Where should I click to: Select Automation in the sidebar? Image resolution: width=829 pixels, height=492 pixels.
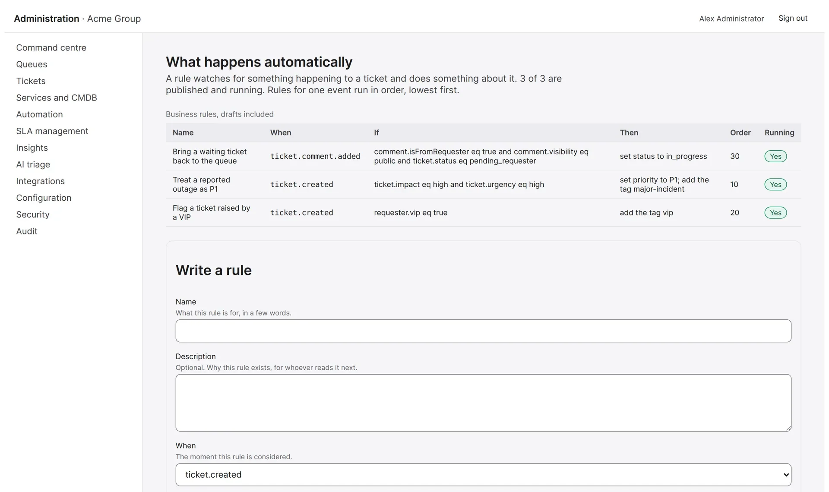click(39, 114)
